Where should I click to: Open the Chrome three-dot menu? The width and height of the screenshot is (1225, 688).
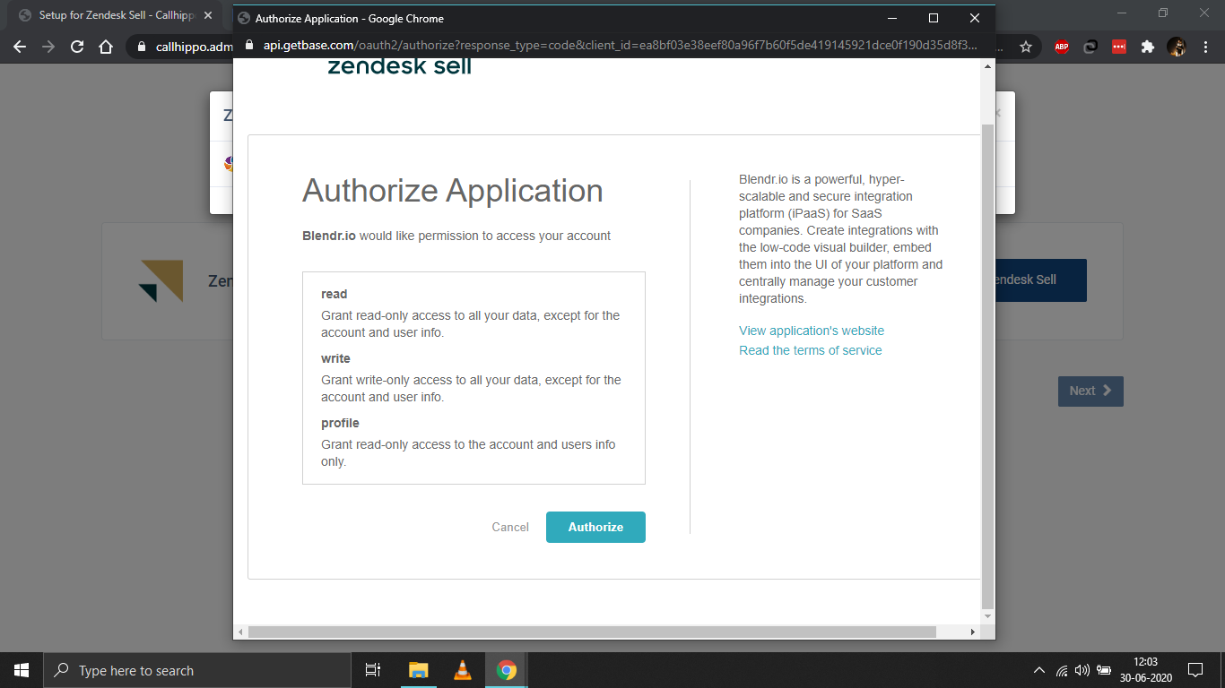click(x=1204, y=47)
